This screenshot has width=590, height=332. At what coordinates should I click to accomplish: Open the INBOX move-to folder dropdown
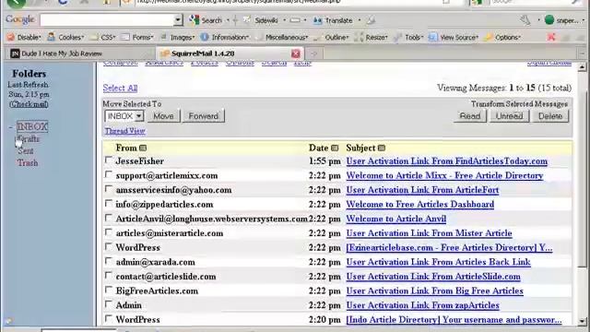click(x=124, y=116)
